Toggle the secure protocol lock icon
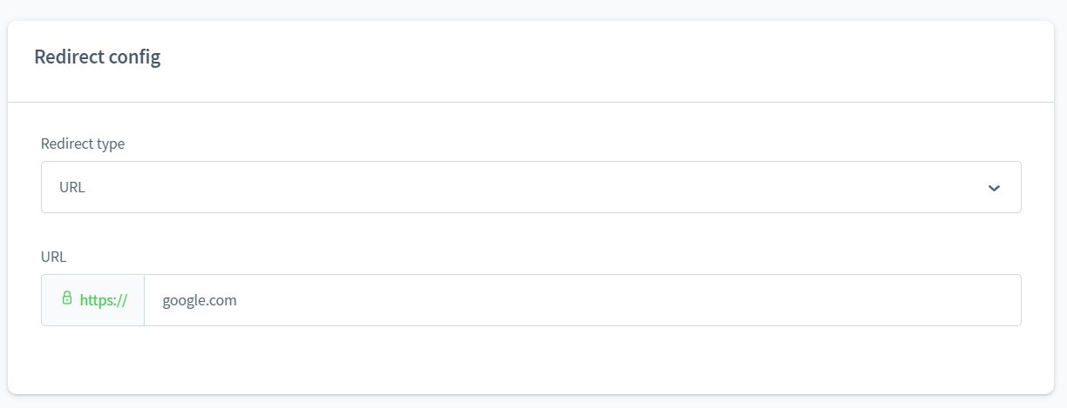This screenshot has width=1067, height=408. pos(67,298)
